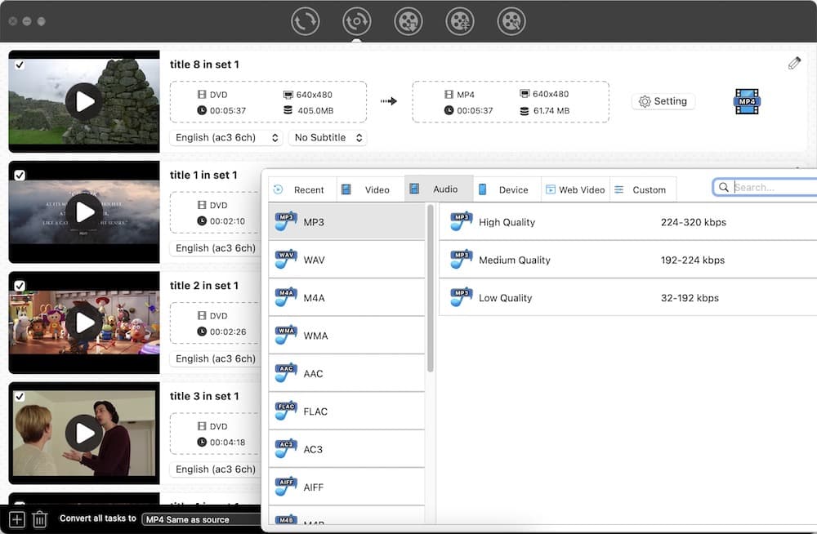Click the 'title 8 in set 1' name
Screen dimensions: 817x534
(204, 64)
